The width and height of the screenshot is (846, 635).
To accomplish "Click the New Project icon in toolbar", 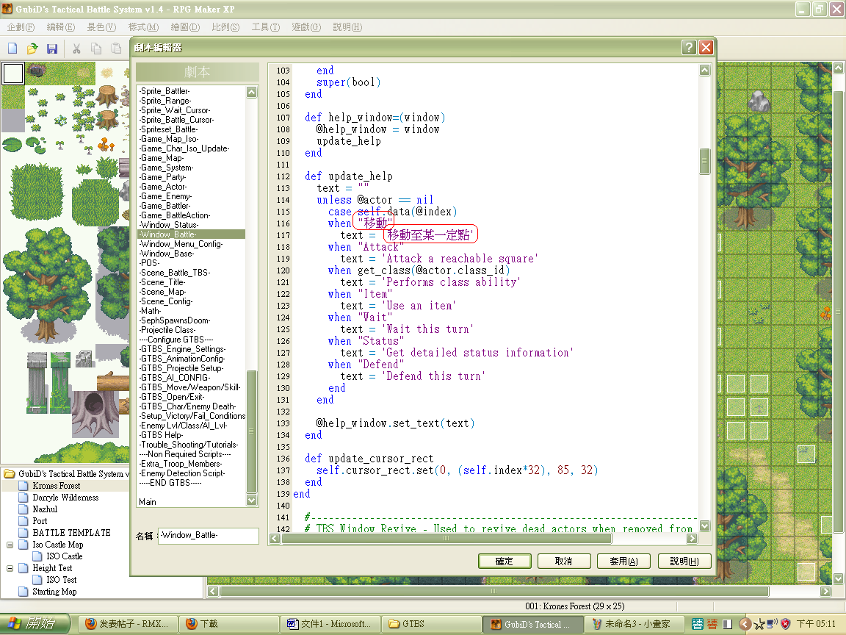I will [12, 49].
